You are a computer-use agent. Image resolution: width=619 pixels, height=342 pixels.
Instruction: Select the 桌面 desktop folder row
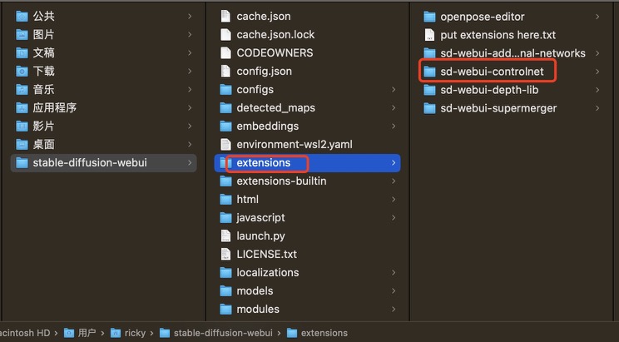tap(44, 144)
